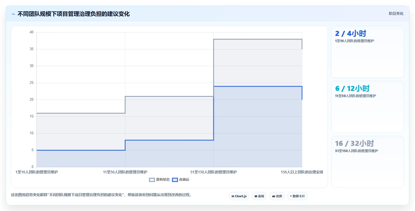The height and width of the screenshot is (211, 415).
Task: Click the gray step line at value 38
Action: 258,39
